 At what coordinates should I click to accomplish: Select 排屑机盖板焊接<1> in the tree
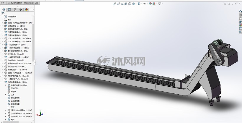(x=18, y=29)
